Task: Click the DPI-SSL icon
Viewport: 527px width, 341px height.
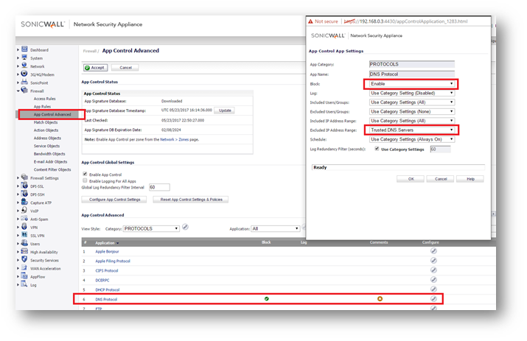Action: [x=24, y=185]
